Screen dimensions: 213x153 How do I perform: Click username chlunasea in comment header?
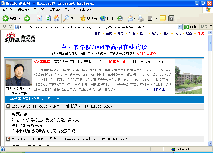coord(70,139)
